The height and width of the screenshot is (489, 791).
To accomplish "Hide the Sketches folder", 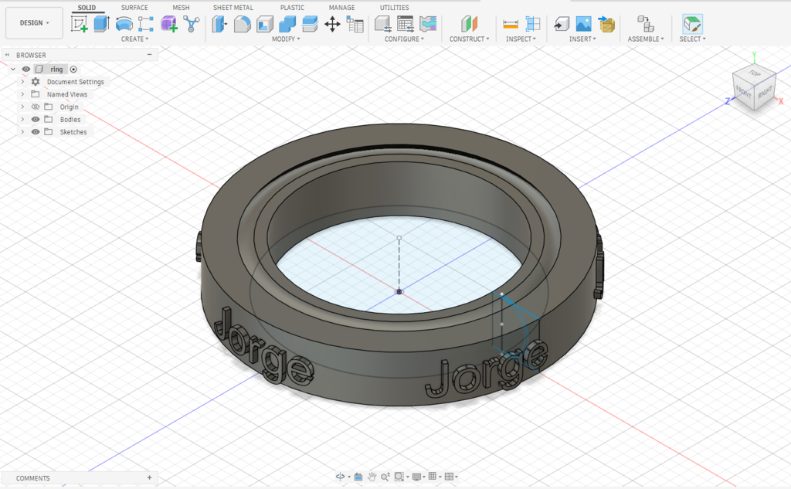I will tap(36, 131).
